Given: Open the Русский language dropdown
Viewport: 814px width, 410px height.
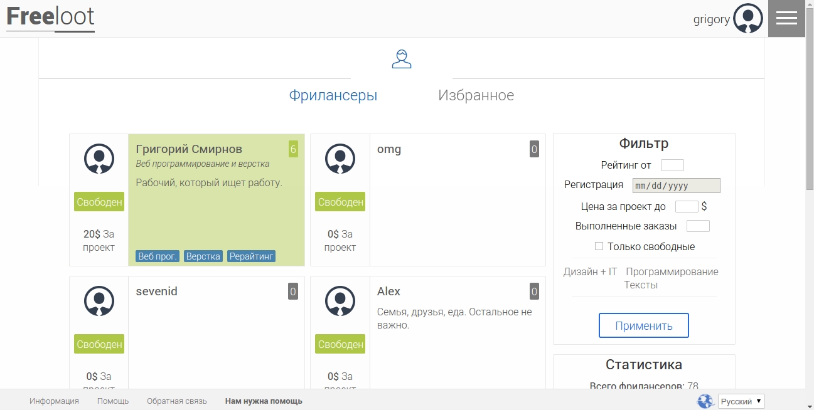Looking at the screenshot, I should (x=741, y=401).
